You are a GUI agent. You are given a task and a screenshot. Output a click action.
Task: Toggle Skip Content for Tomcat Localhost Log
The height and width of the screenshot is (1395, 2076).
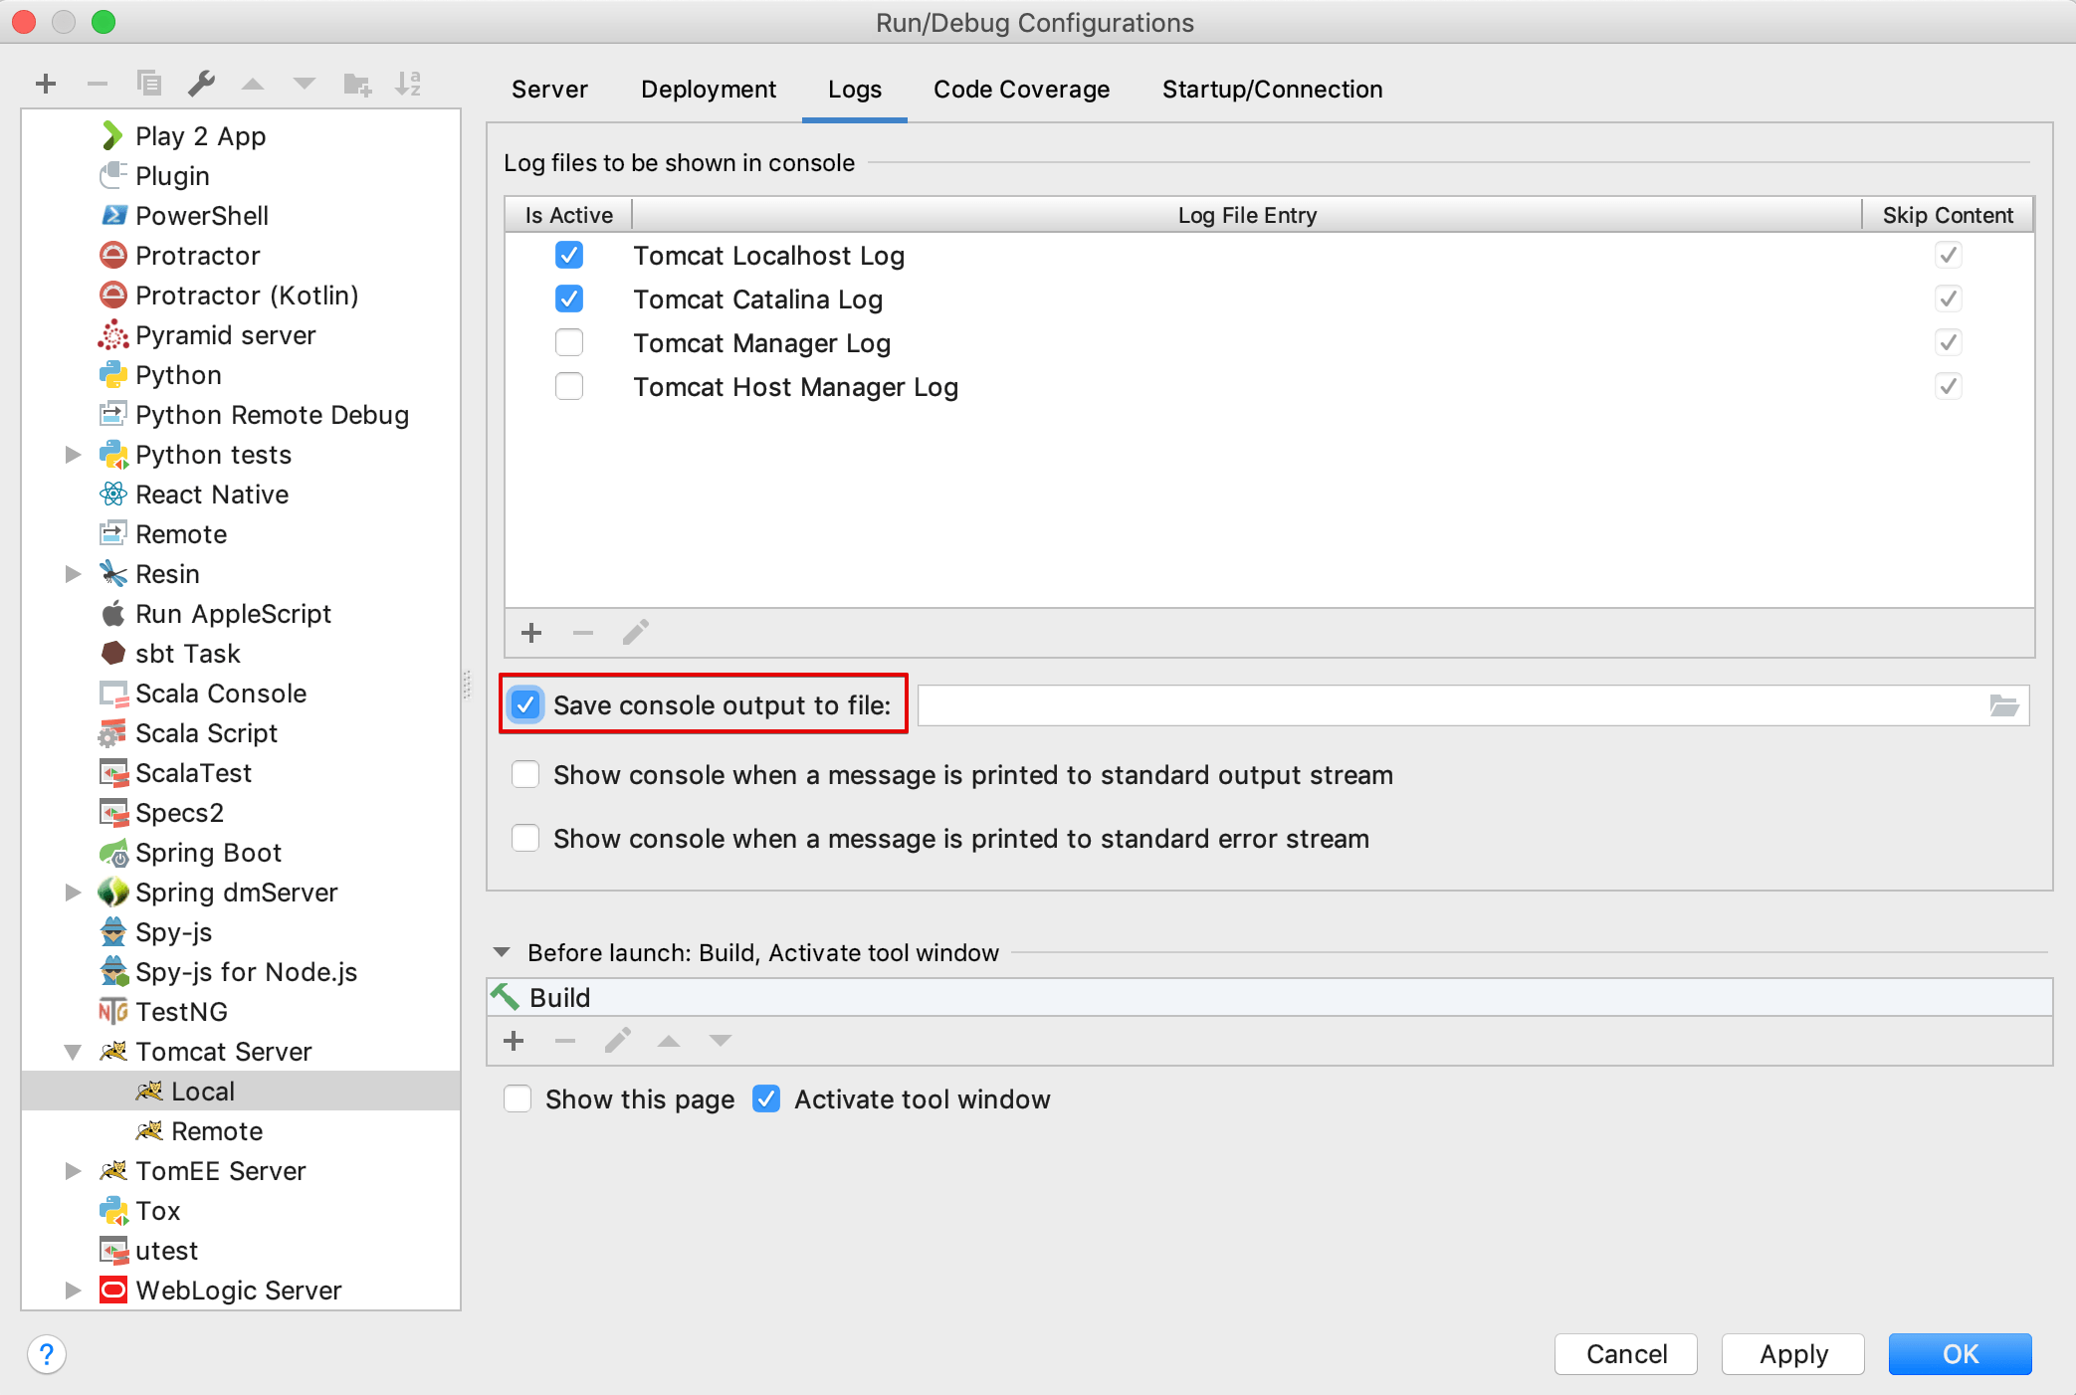point(1948,256)
